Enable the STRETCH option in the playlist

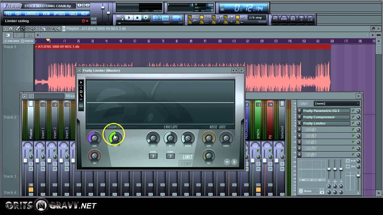[x=22, y=41]
